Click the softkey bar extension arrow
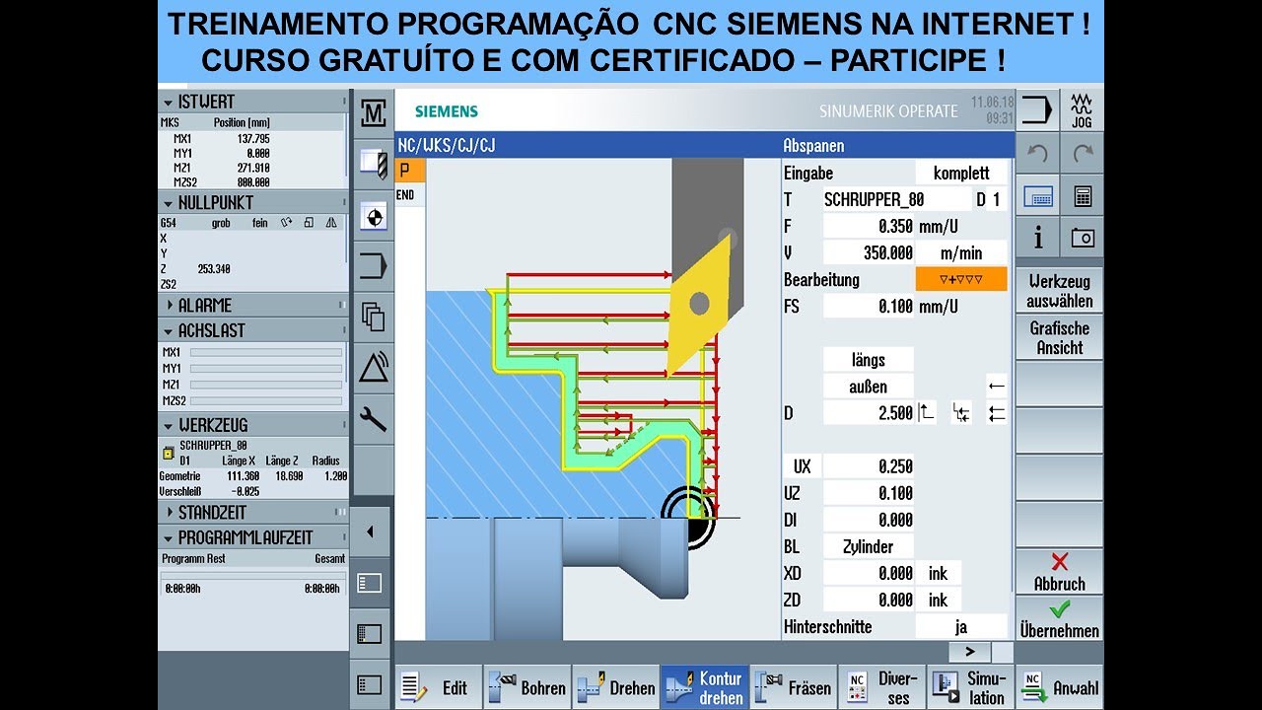Viewport: 1262px width, 710px height. (x=971, y=652)
